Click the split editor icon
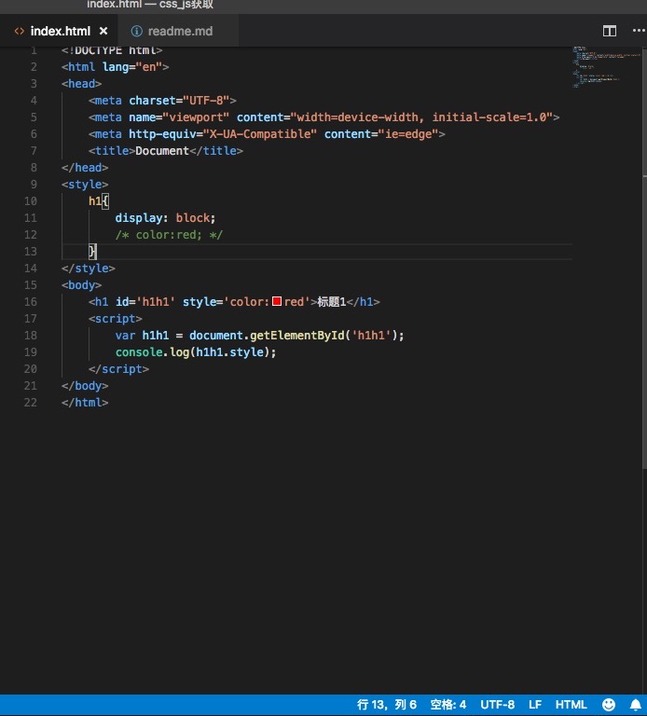Screen dimensions: 647x716 point(609,31)
